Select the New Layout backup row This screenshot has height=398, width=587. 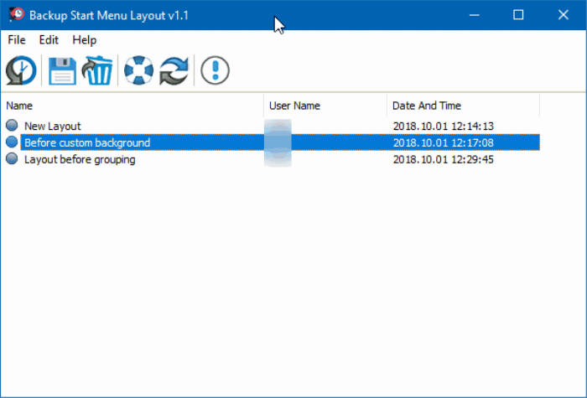273,126
